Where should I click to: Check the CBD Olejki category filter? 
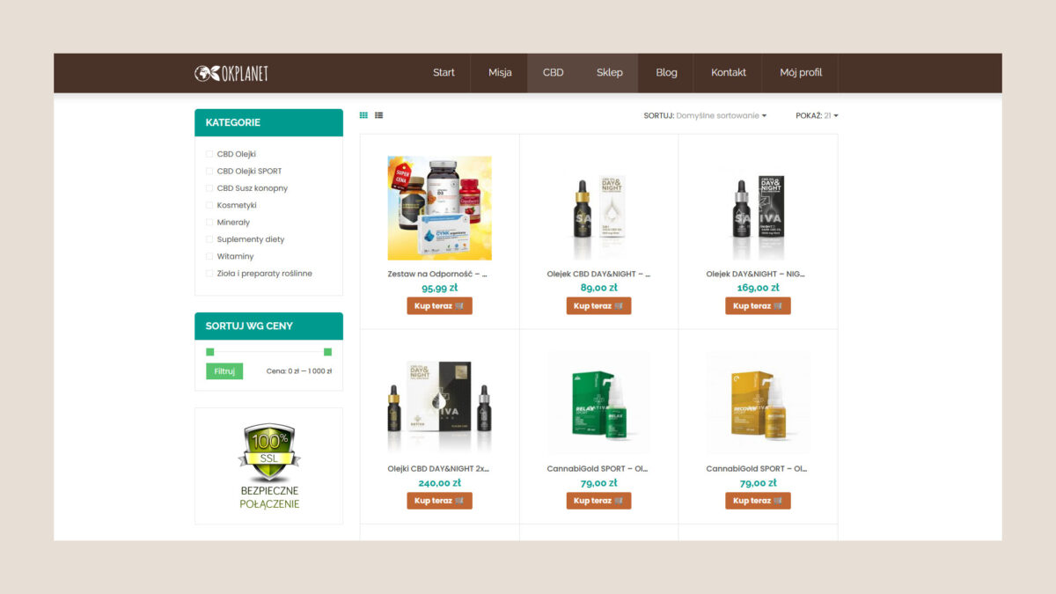(x=209, y=153)
